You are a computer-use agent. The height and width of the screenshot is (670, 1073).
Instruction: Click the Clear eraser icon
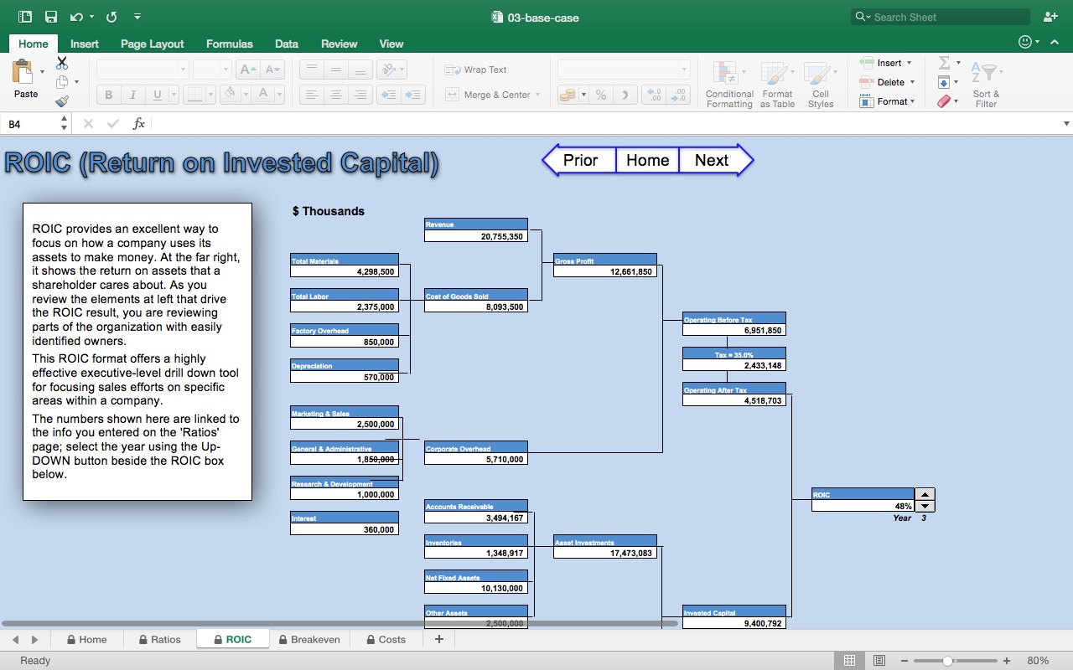click(x=944, y=101)
